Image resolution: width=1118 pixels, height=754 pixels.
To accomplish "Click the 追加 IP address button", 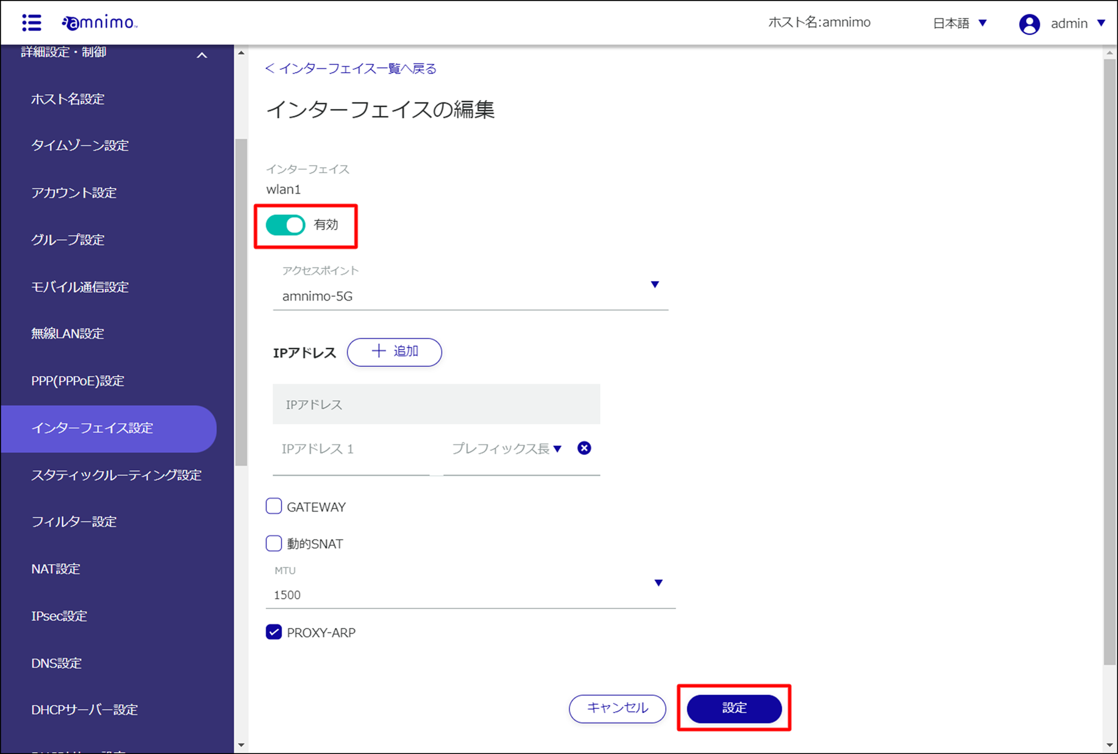I will (x=394, y=352).
